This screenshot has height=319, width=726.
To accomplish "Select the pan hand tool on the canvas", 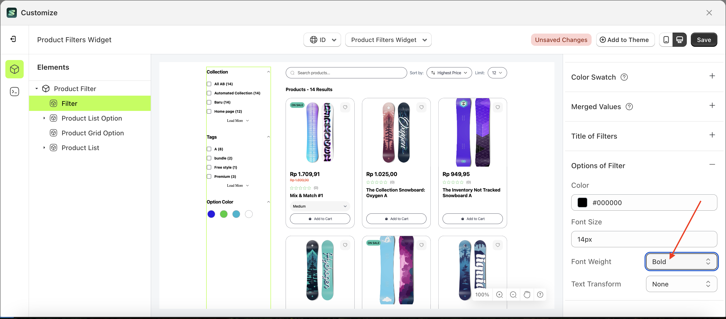I will [x=527, y=295].
